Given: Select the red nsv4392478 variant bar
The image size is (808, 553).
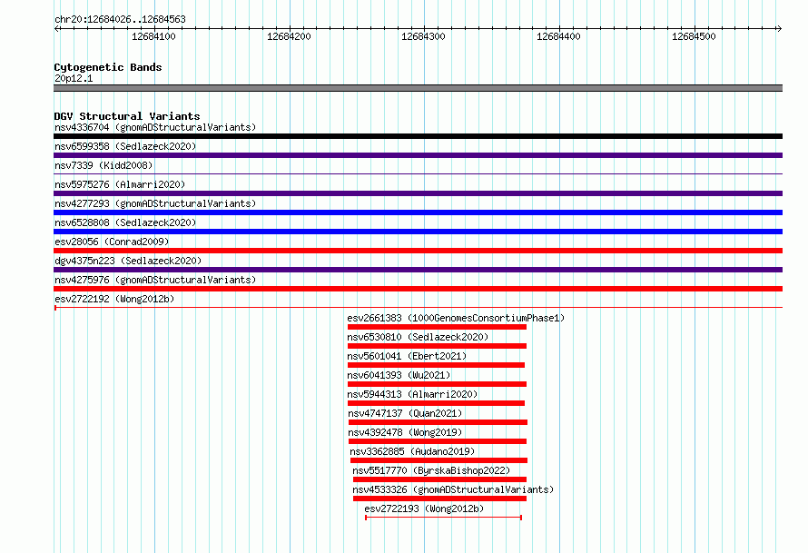Looking at the screenshot, I should click(438, 441).
